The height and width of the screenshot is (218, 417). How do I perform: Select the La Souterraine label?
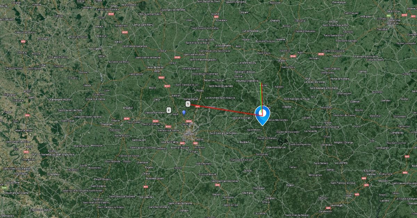[223, 45]
